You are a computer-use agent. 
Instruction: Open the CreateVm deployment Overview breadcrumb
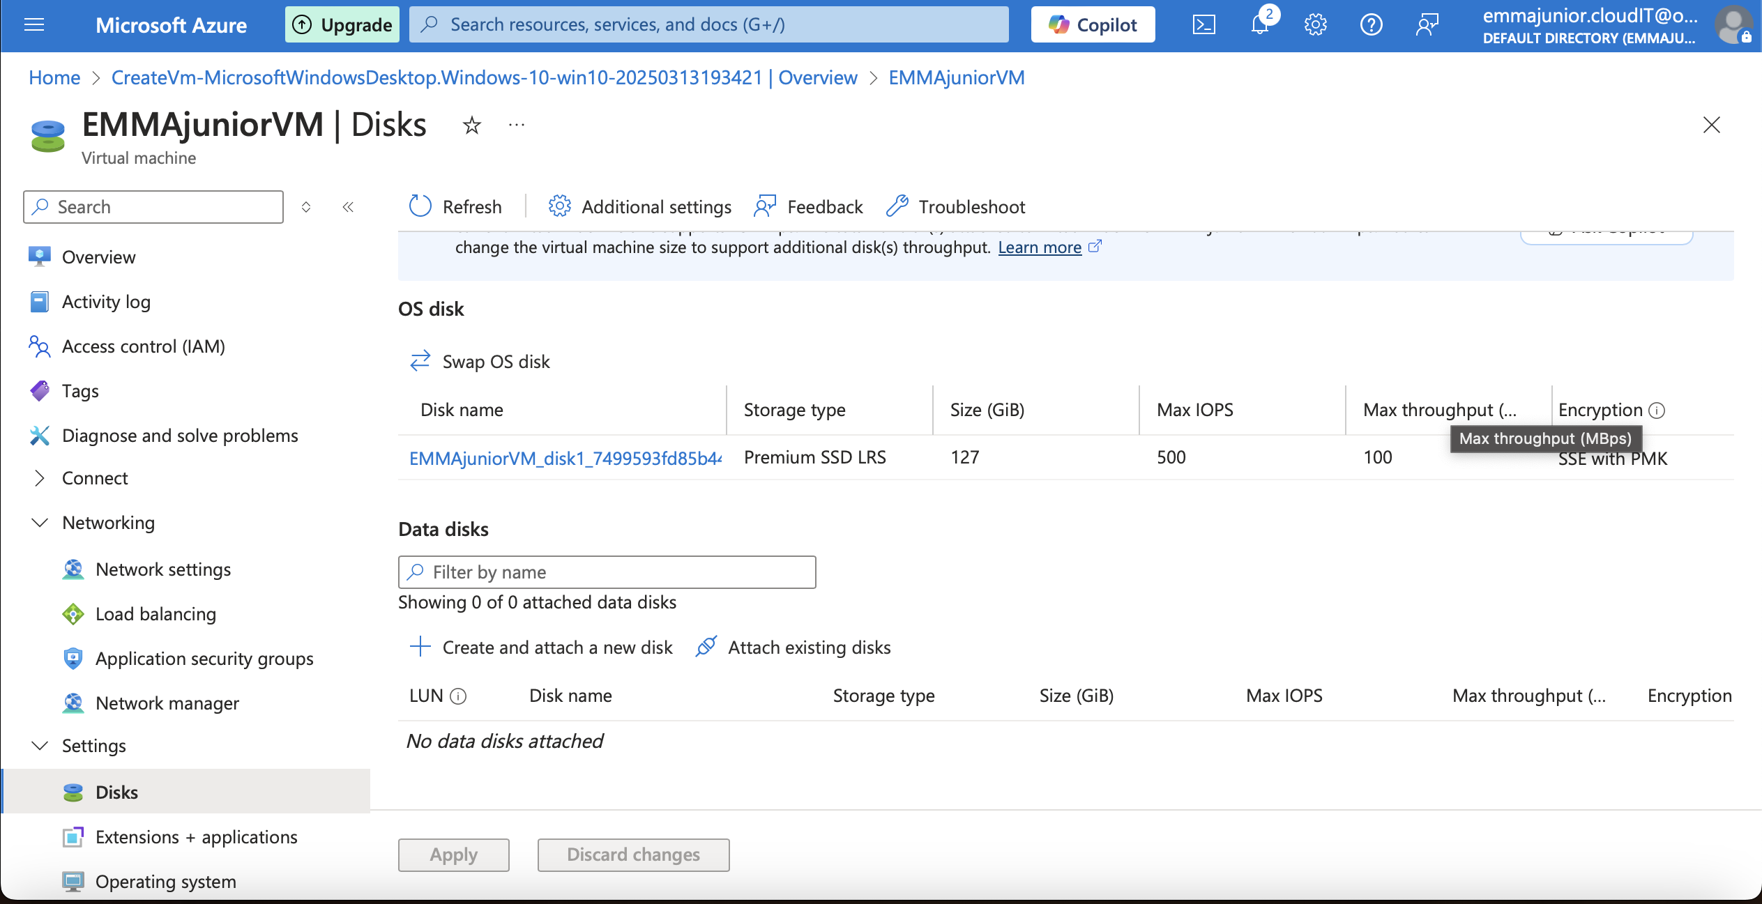pos(484,77)
